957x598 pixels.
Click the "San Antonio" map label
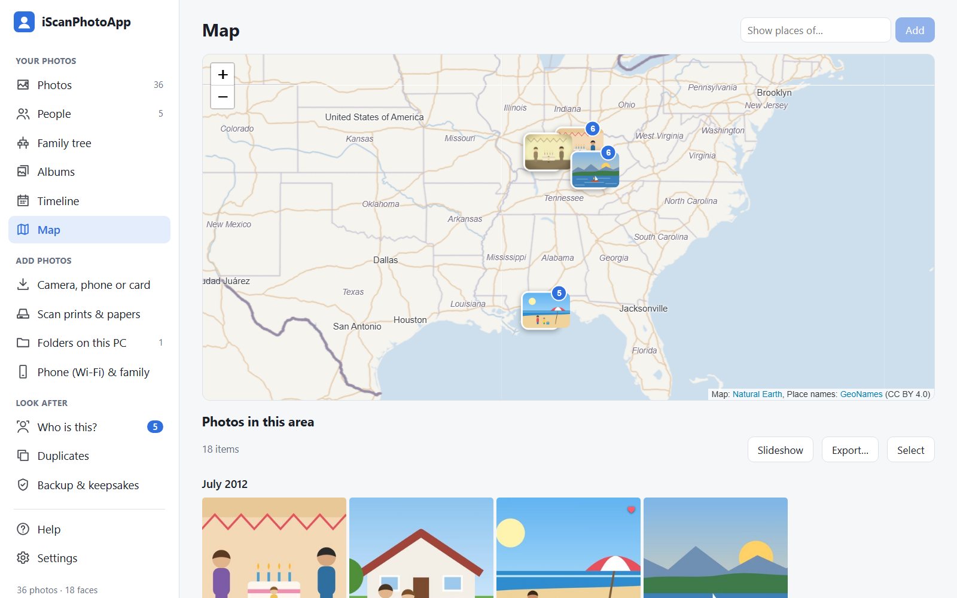pos(357,327)
